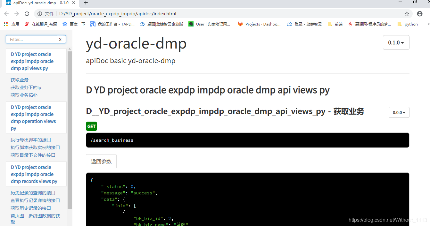Open the 0.0.0 version dropdown

399,112
